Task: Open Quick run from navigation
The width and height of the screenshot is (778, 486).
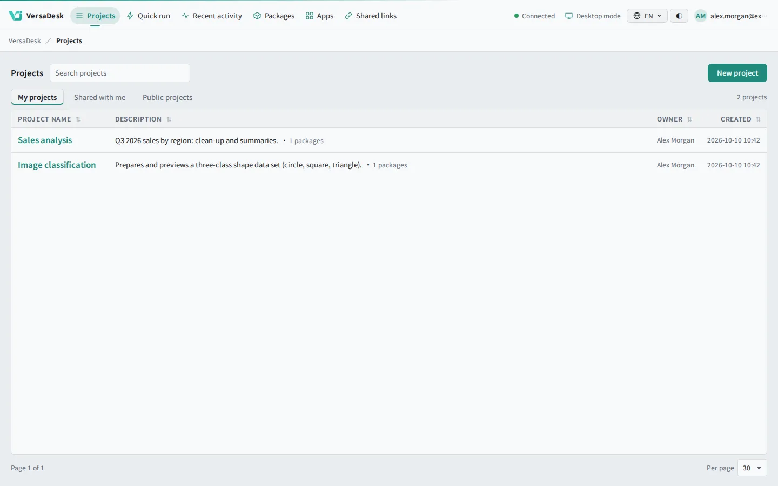Action: [148, 16]
